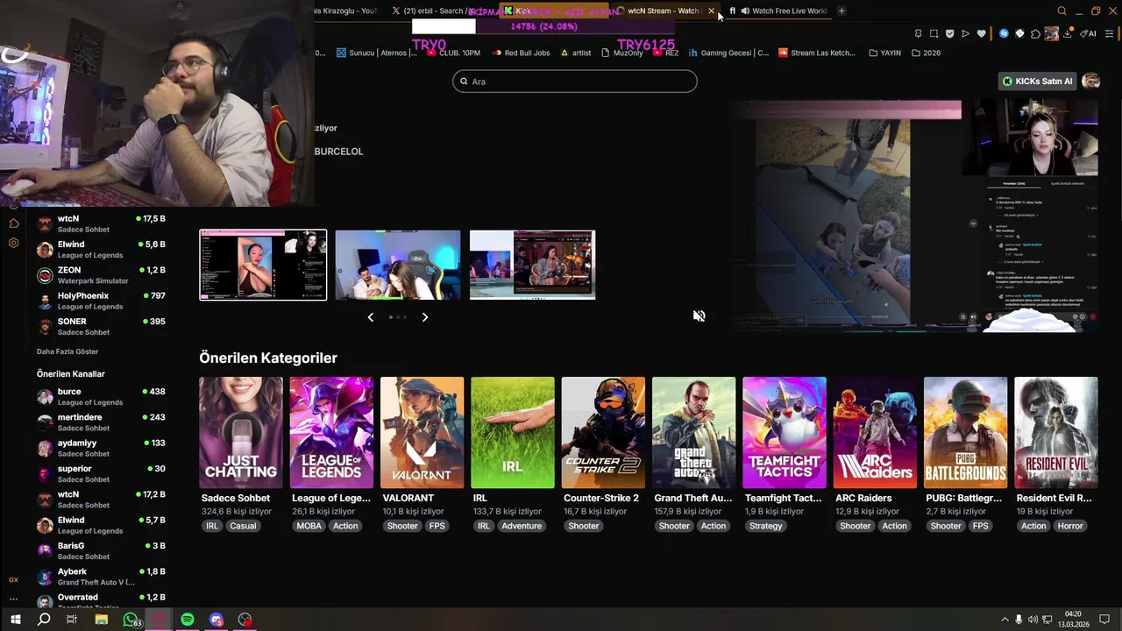Open File Explorer from the taskbar
This screenshot has width=1122, height=631.
pyautogui.click(x=102, y=620)
